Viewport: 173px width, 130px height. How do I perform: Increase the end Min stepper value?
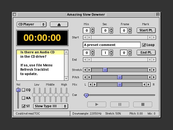tap(92, 51)
